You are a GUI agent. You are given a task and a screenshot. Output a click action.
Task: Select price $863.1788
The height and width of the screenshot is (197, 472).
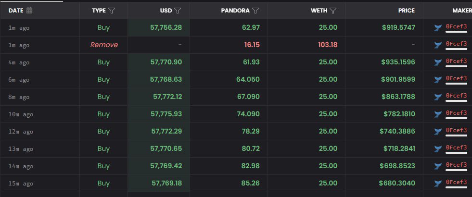click(398, 97)
